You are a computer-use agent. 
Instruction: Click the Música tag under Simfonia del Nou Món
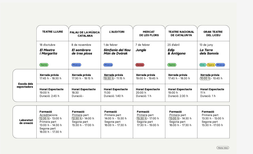(x=108, y=65)
